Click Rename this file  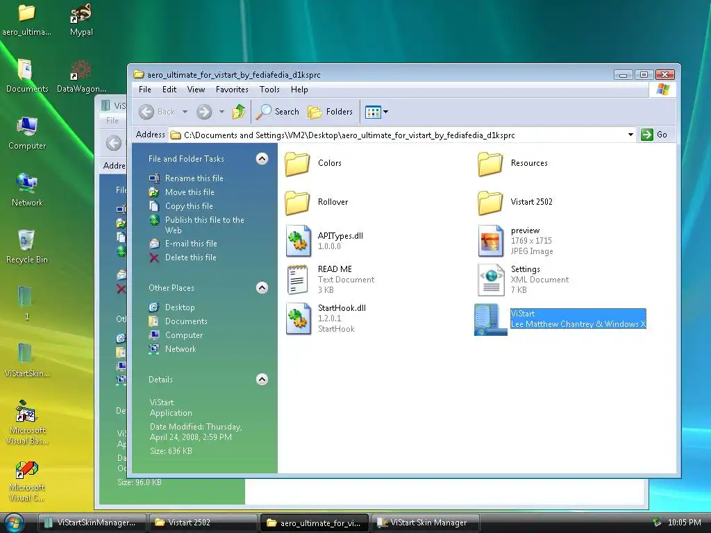click(x=194, y=178)
